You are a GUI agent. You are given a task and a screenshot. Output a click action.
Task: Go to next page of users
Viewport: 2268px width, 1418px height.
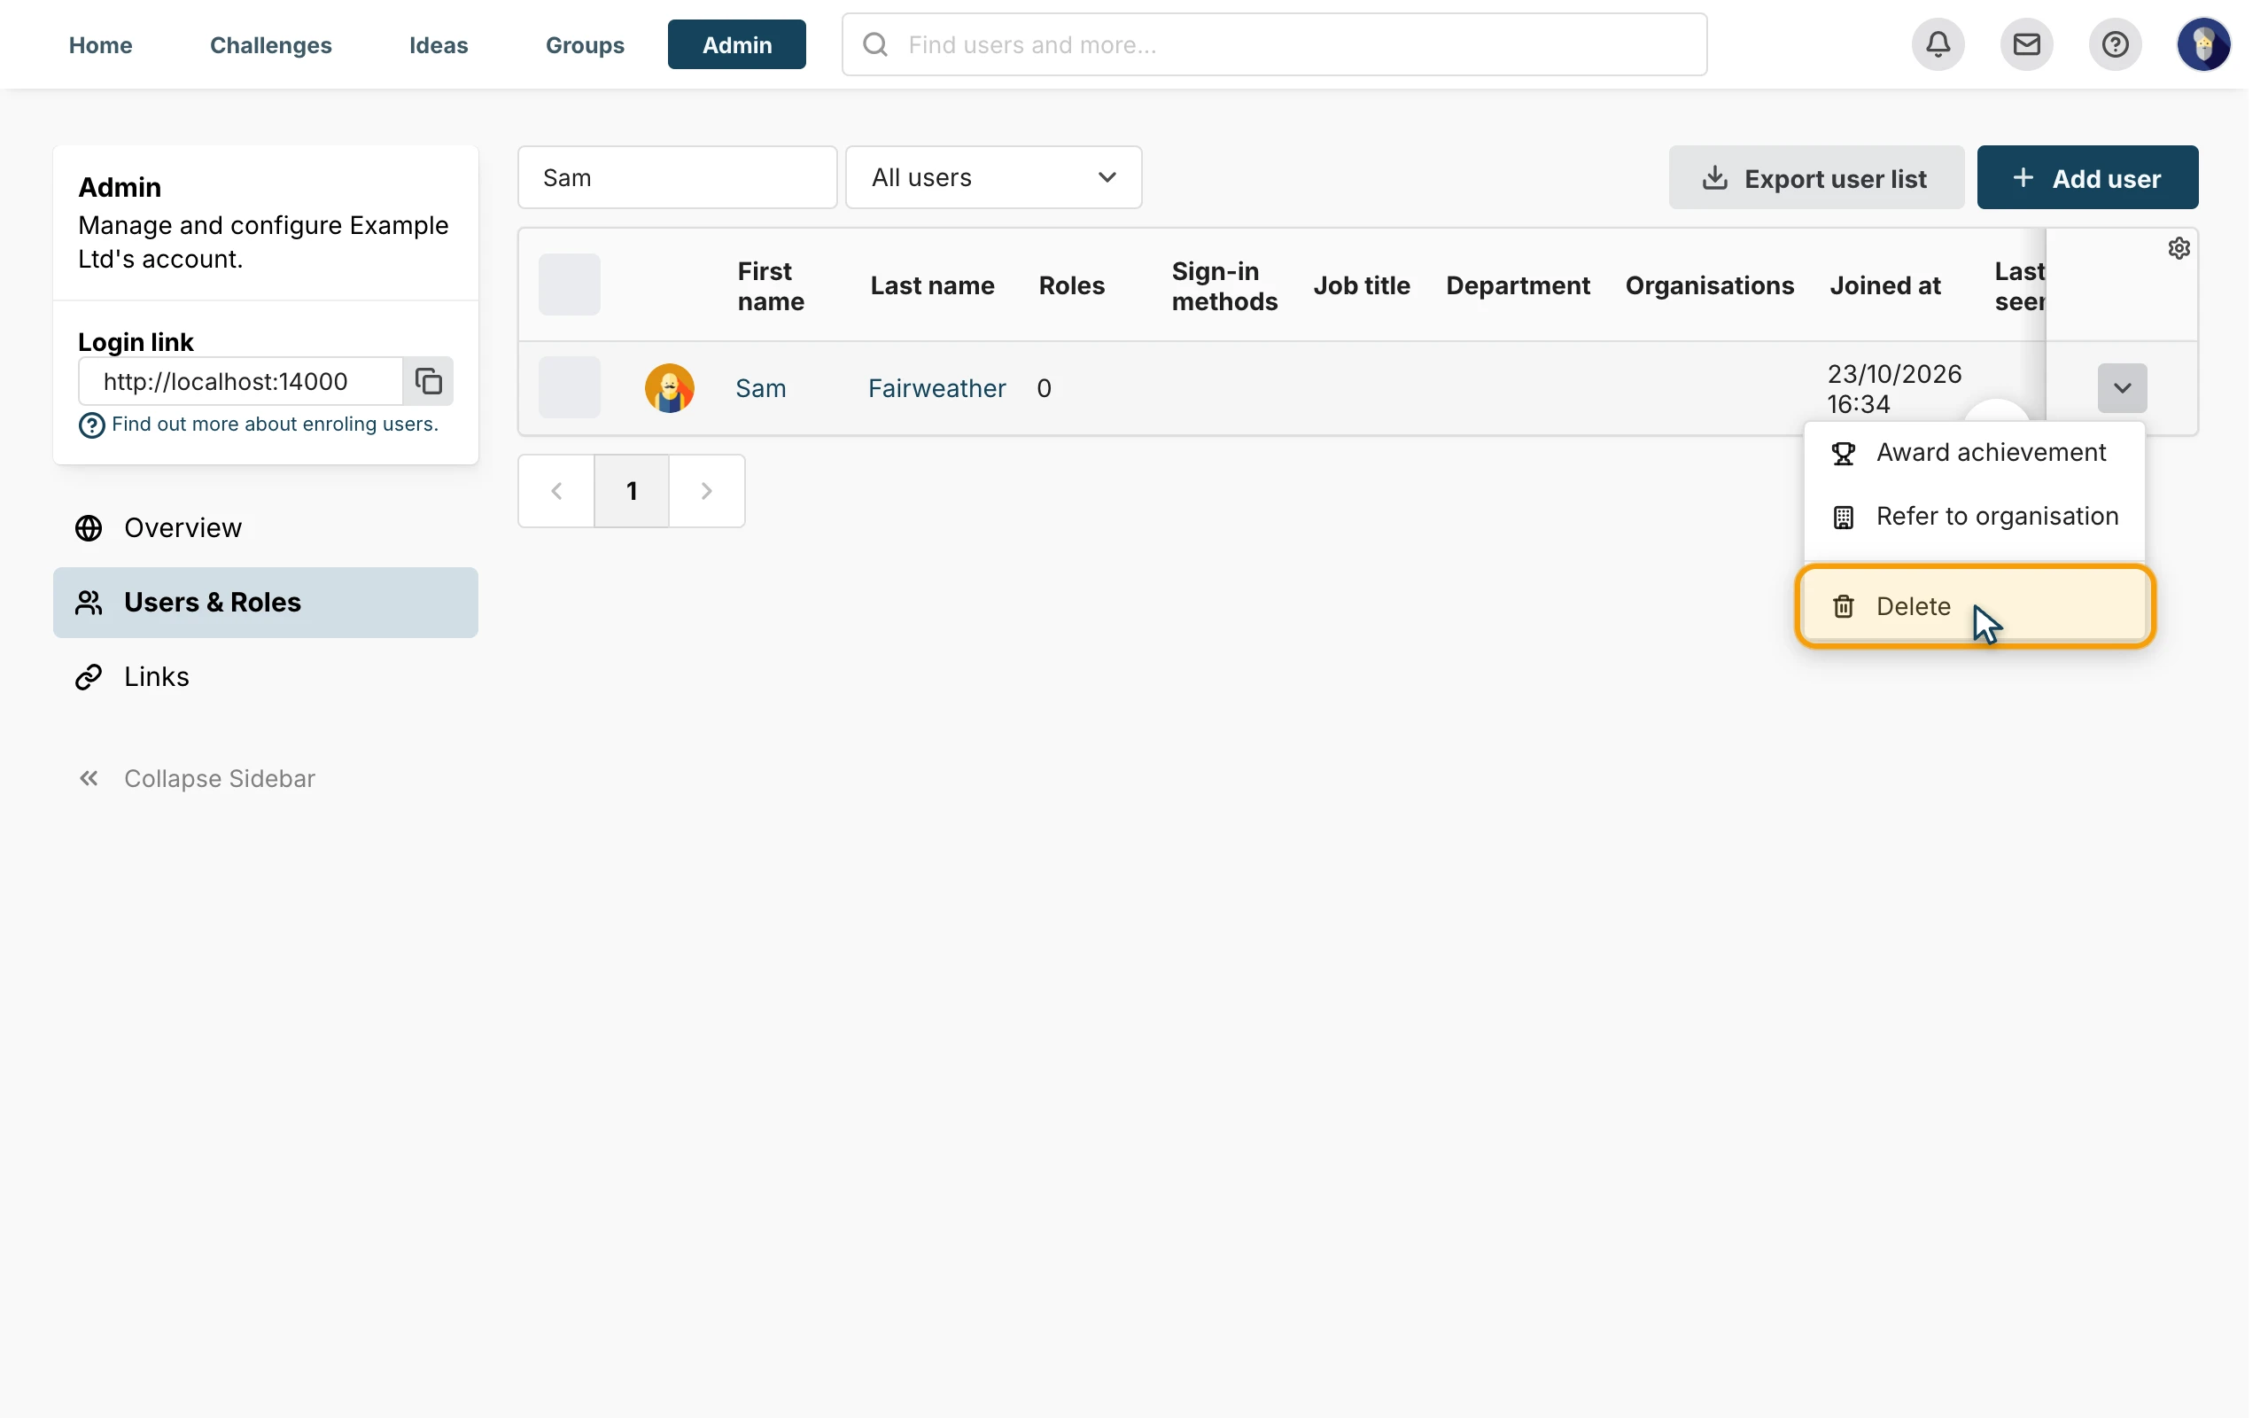707,491
